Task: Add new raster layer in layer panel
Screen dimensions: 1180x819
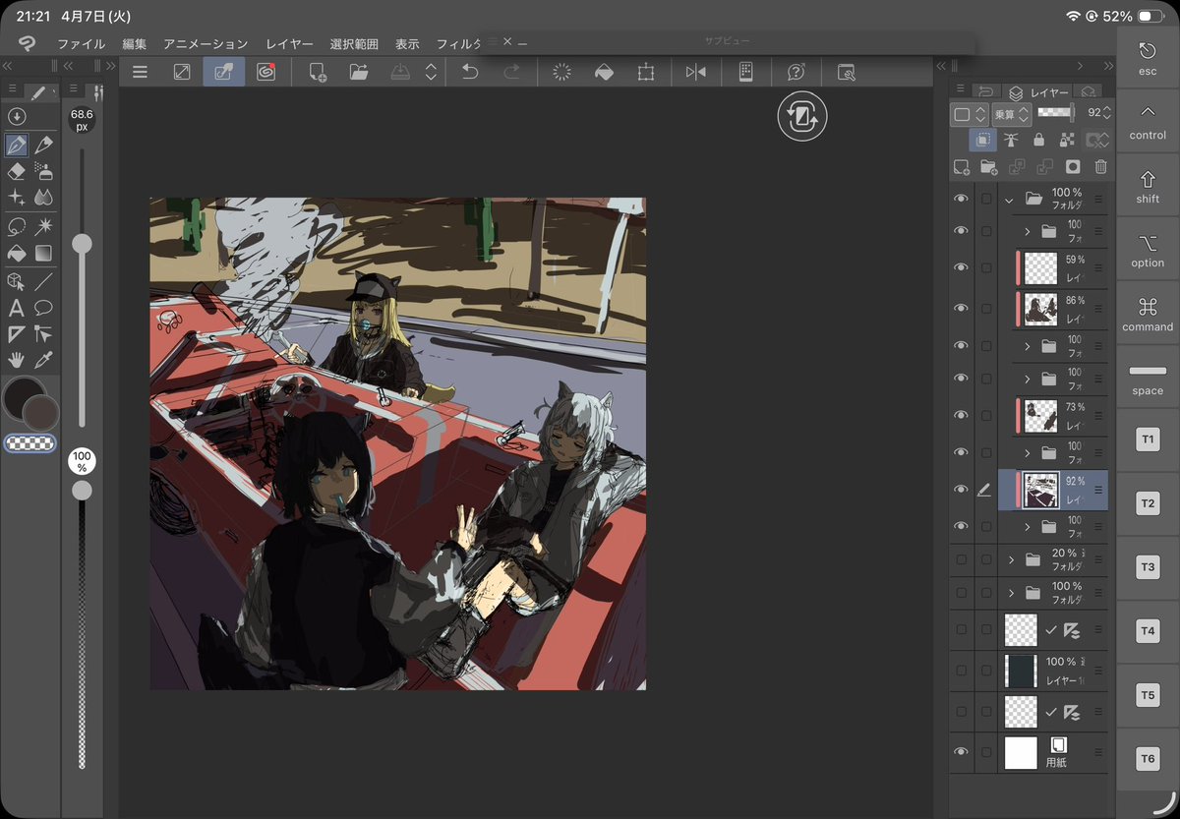Action: pos(962,167)
